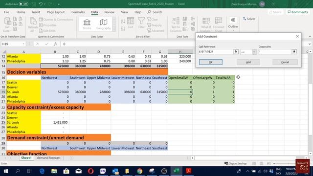
Task: Open Opera browser from taskbar
Action: point(90,171)
